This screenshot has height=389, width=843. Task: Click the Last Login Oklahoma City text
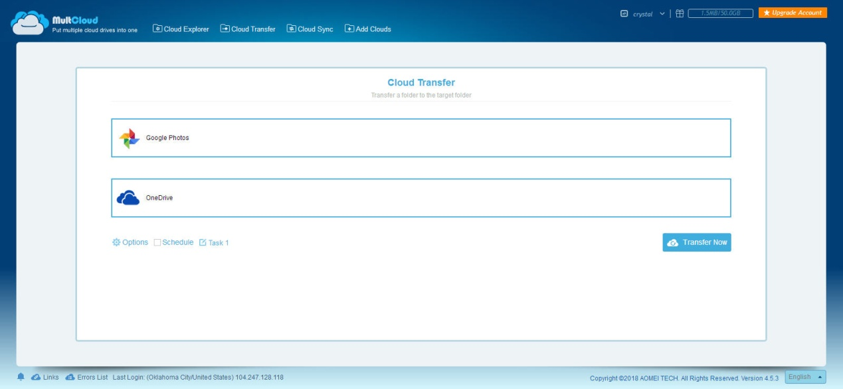click(x=198, y=377)
